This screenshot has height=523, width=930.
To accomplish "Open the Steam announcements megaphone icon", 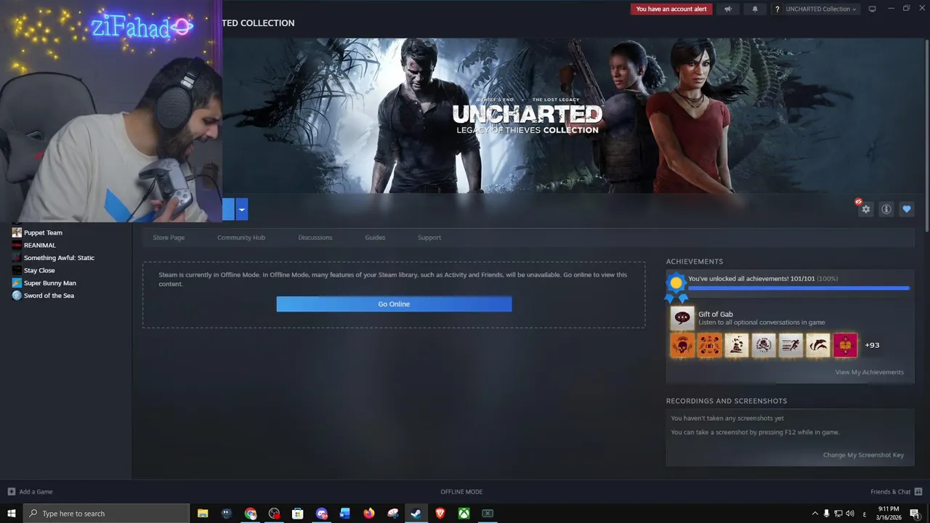I will [x=728, y=9].
